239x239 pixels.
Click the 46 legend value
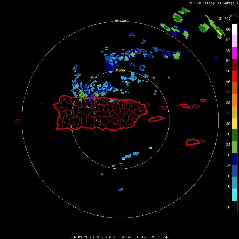[228, 82]
